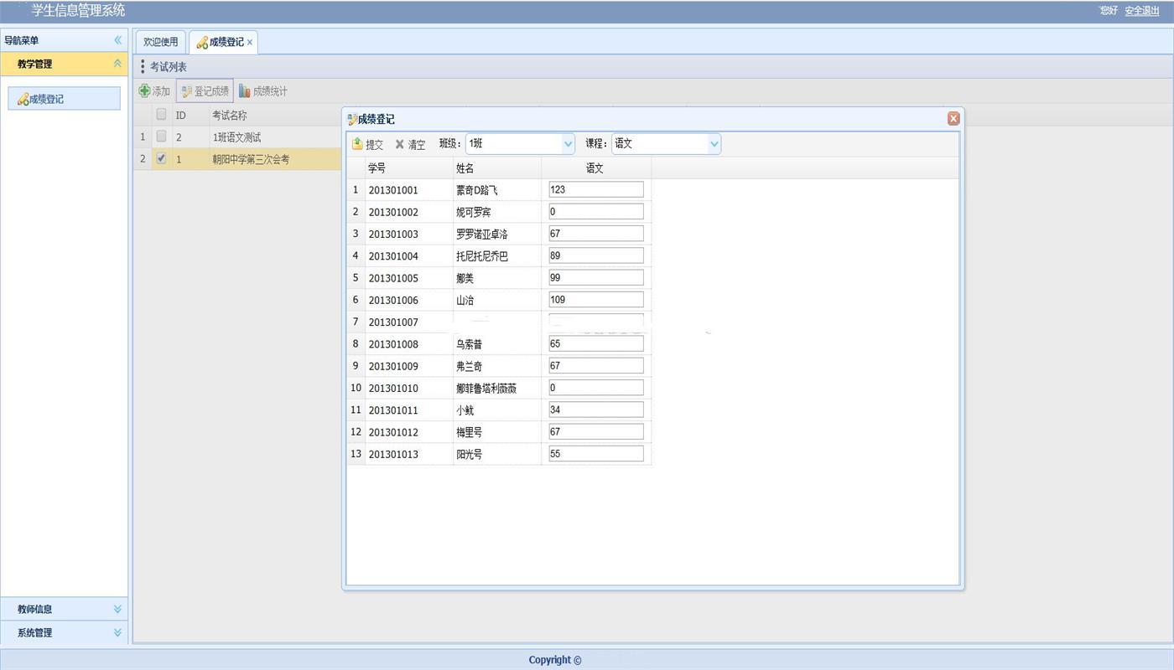Click score field for 乌索普
Viewport: 1174px width, 670px height.
[x=596, y=343]
